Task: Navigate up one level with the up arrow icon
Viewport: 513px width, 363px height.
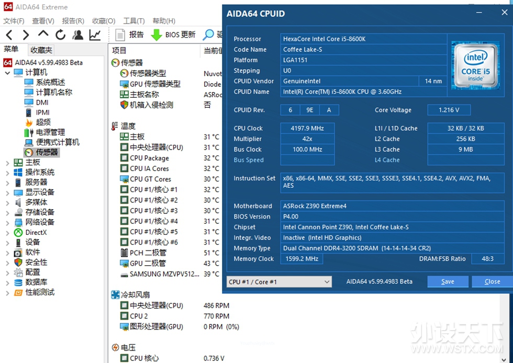Action: (43, 34)
